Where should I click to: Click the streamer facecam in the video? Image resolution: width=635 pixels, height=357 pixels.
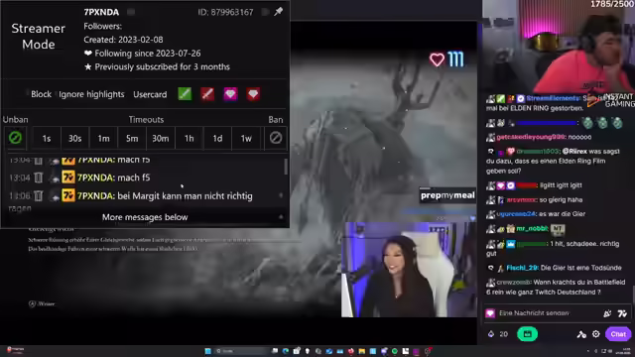point(409,270)
